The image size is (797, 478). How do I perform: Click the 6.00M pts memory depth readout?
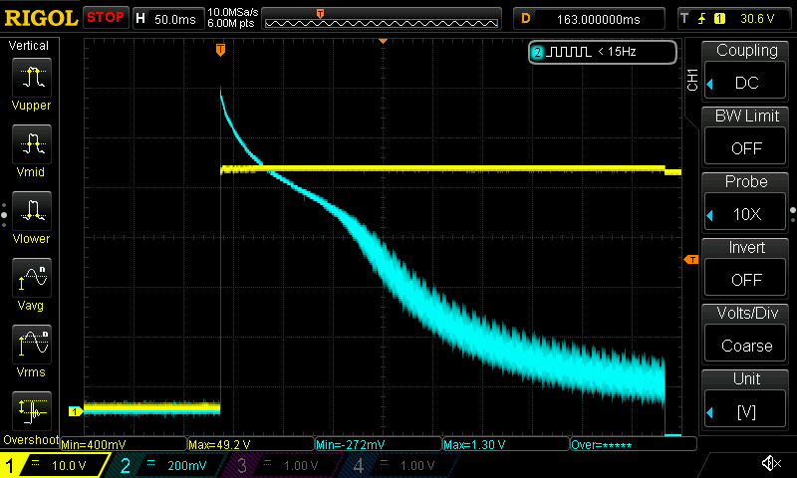[x=231, y=23]
